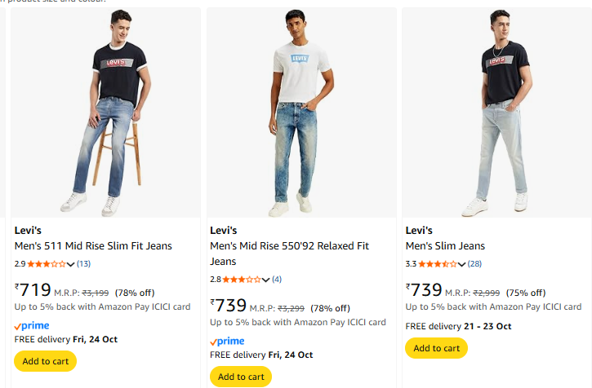
Task: Open Men's Slim Jeans product title
Action: pyautogui.click(x=445, y=246)
